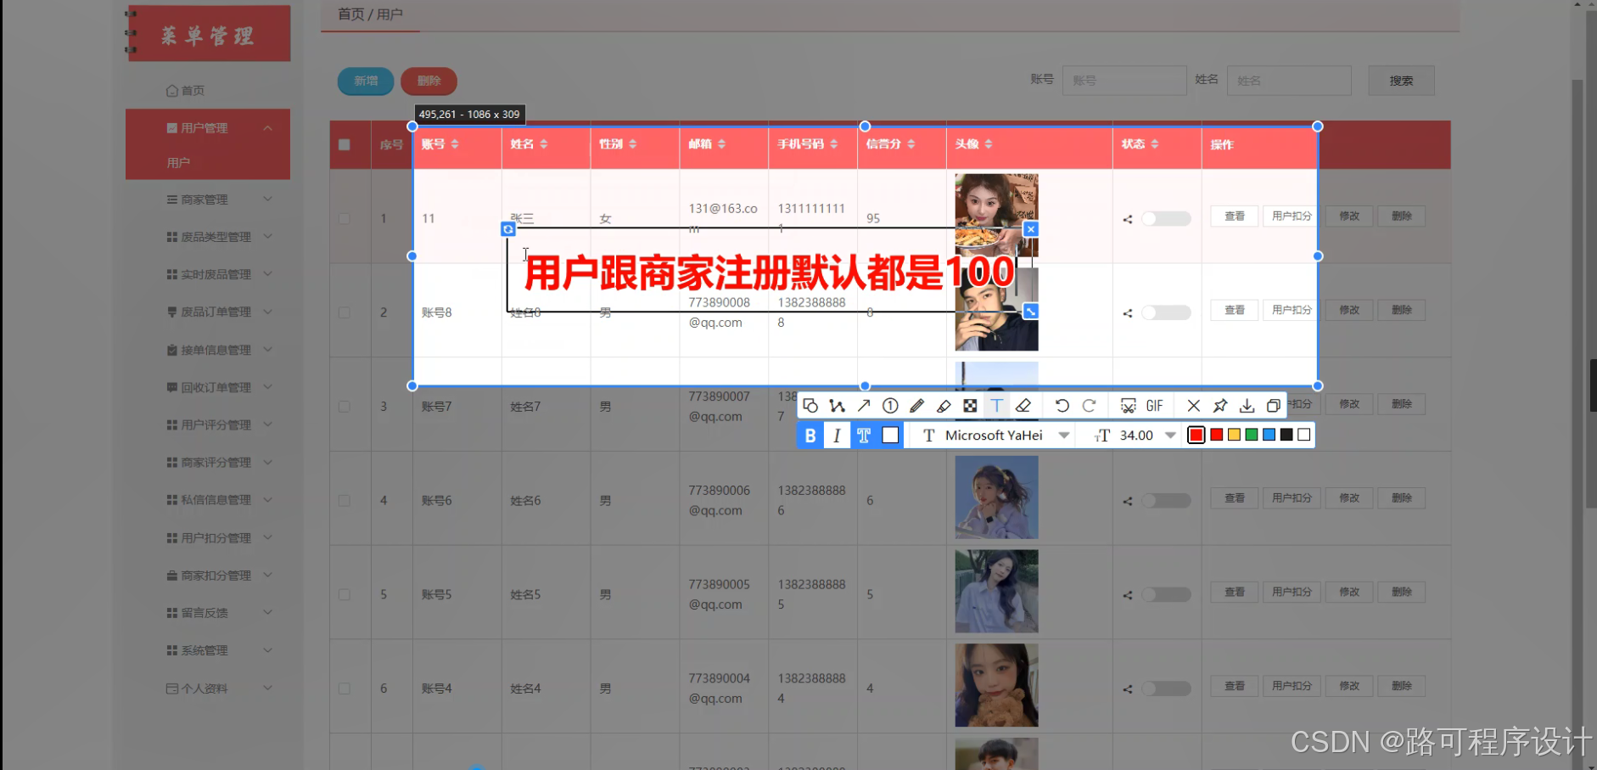
Task: Tick the checkbox for row 1
Action: pyautogui.click(x=345, y=218)
